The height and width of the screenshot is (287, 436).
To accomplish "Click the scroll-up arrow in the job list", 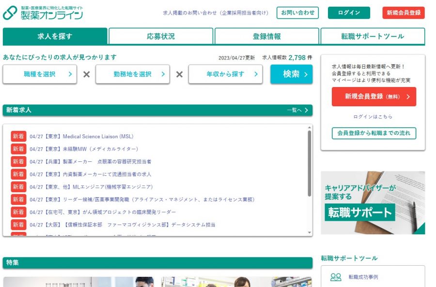I will click(310, 128).
